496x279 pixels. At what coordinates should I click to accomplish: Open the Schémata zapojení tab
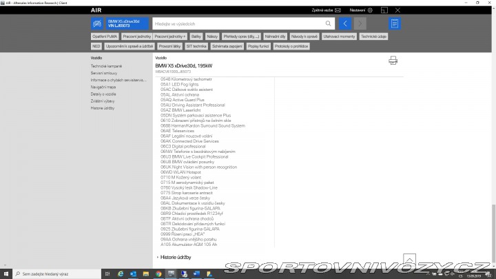(x=226, y=46)
